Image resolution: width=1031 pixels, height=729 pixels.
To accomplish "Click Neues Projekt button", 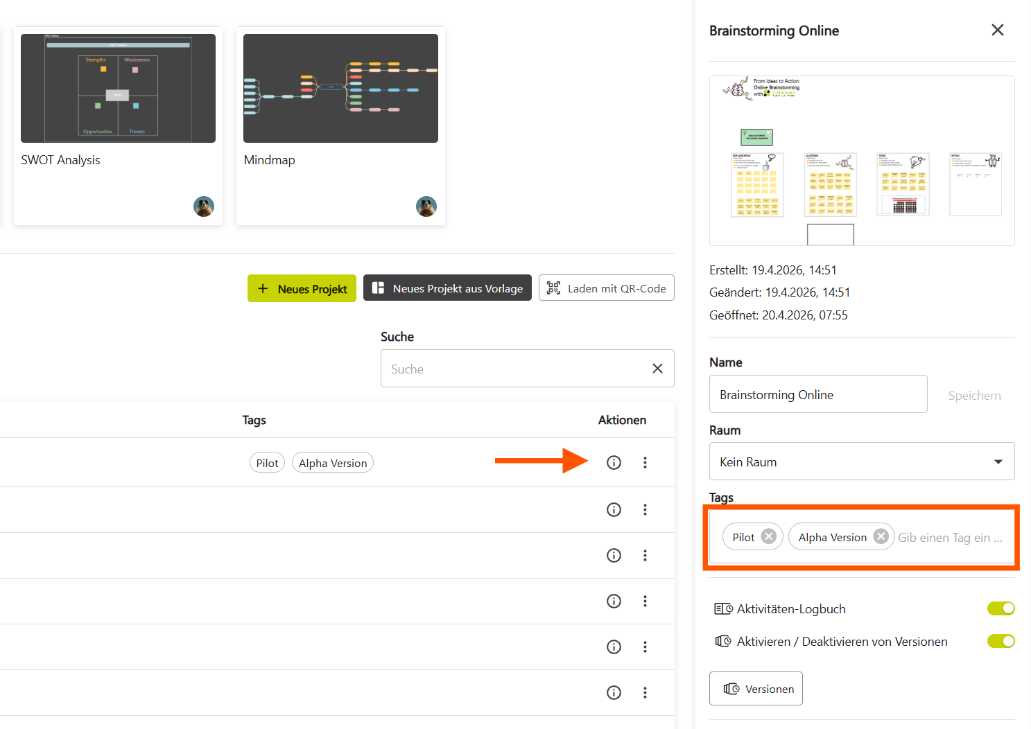I will click(302, 288).
